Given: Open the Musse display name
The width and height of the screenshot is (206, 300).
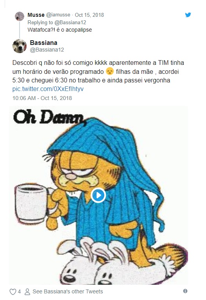Looking at the screenshot, I should click(x=36, y=15).
